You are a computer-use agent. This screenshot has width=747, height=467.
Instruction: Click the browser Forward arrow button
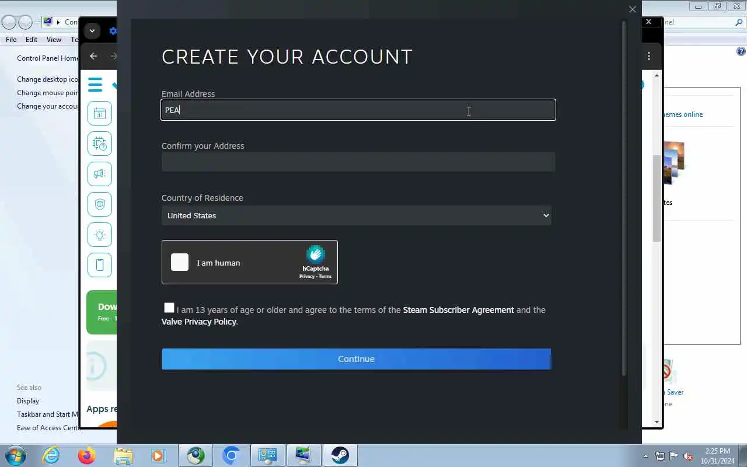click(113, 56)
